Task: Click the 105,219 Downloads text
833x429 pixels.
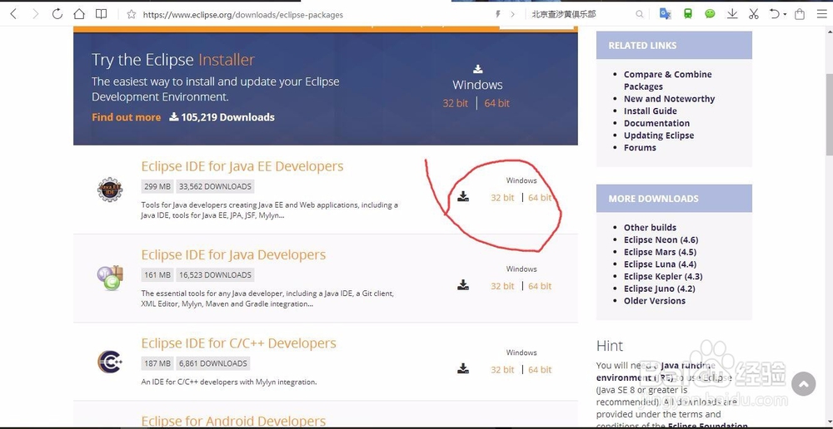Action: pyautogui.click(x=227, y=117)
